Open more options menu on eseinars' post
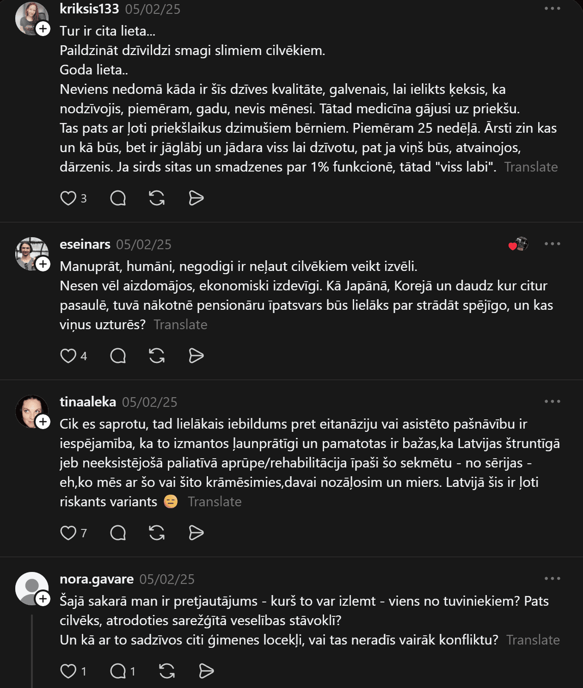This screenshot has height=688, width=583. pyautogui.click(x=552, y=244)
